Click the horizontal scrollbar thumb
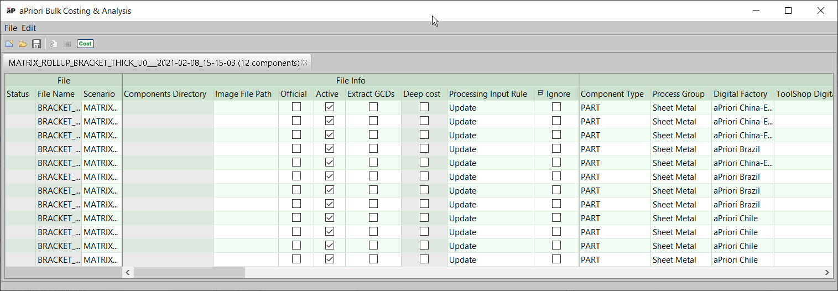The width and height of the screenshot is (838, 291). (x=189, y=272)
